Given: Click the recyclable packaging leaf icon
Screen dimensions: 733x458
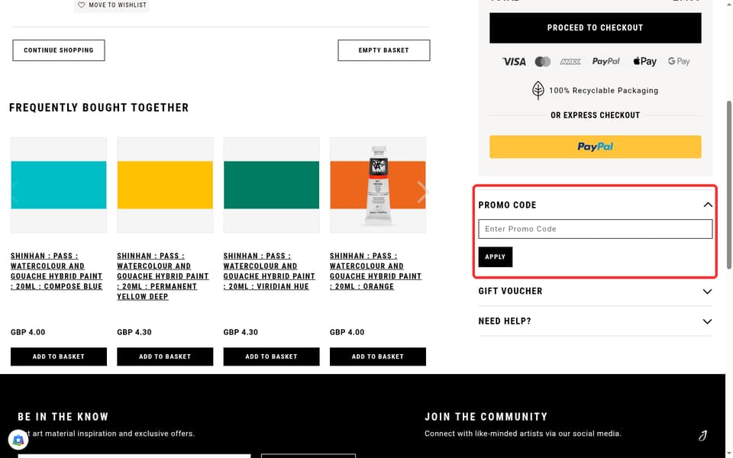Looking at the screenshot, I should point(538,90).
